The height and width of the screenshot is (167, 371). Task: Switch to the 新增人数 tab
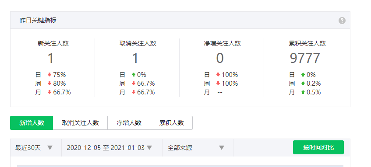(x=32, y=123)
